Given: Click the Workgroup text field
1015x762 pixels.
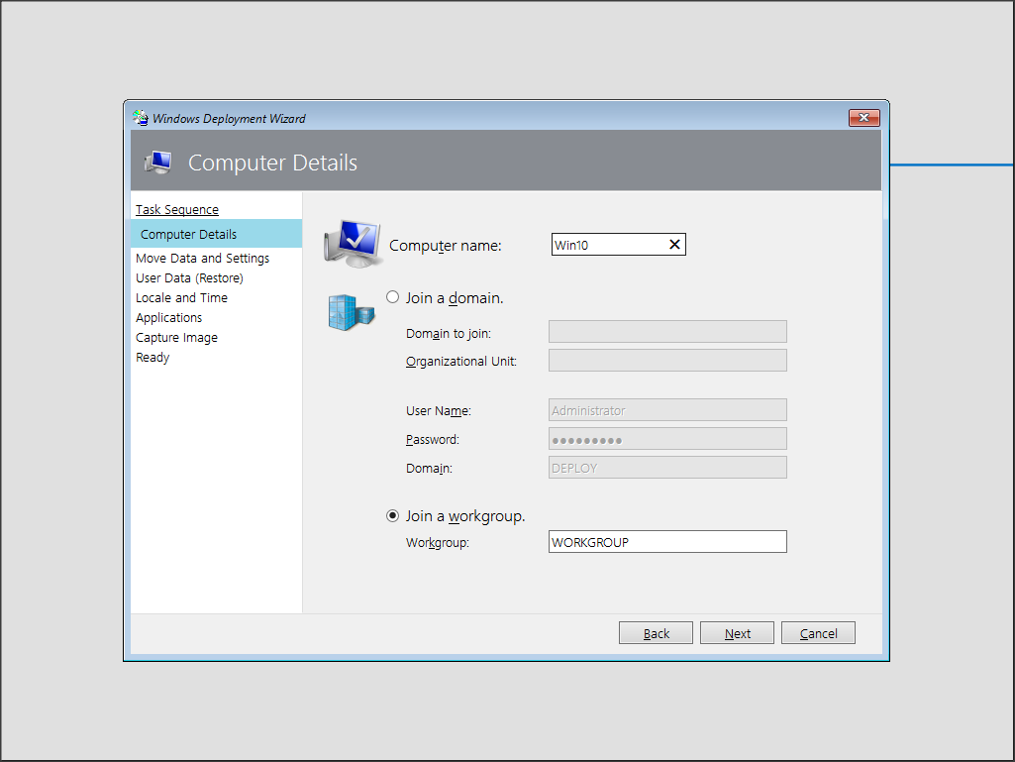Looking at the screenshot, I should point(666,542).
